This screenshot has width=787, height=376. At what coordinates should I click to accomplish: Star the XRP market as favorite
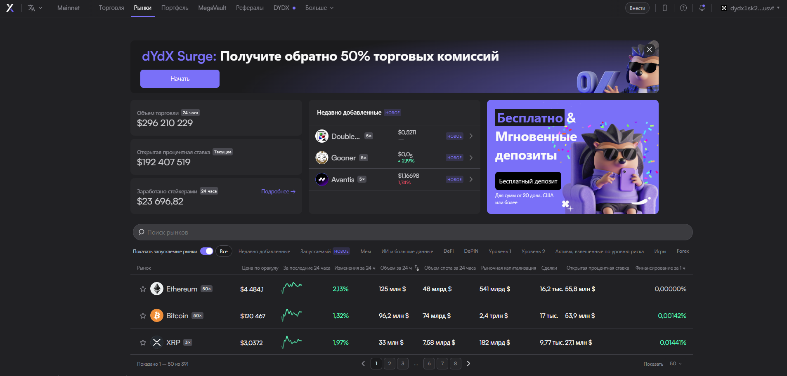[143, 343]
